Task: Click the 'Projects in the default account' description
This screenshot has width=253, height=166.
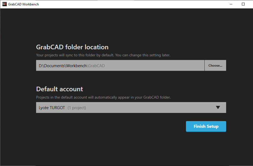Action: [103, 97]
